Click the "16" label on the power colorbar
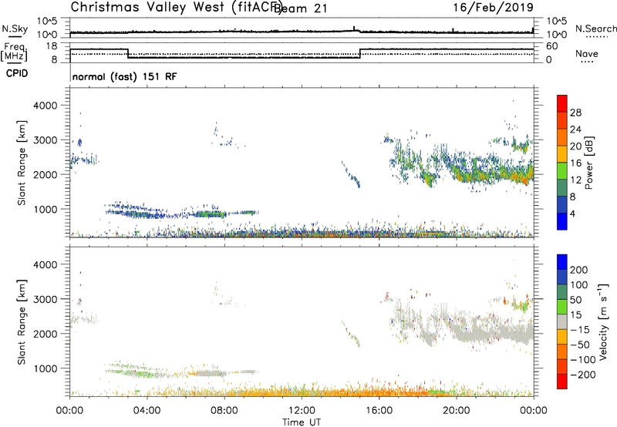This screenshot has height=427, width=617. [x=575, y=163]
